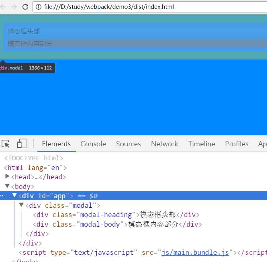Switch to the Elements tab
This screenshot has width=267, height=262.
point(56,144)
